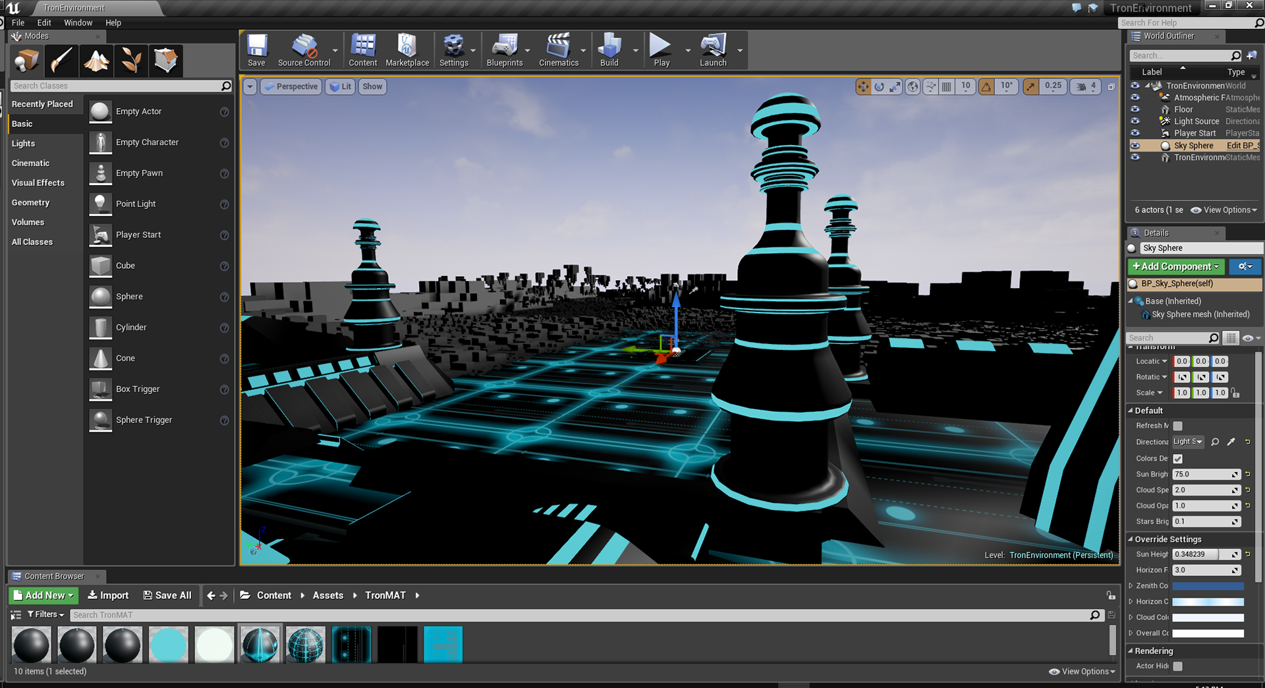Click the Play toolbar icon
This screenshot has height=688, width=1265.
coord(661,50)
